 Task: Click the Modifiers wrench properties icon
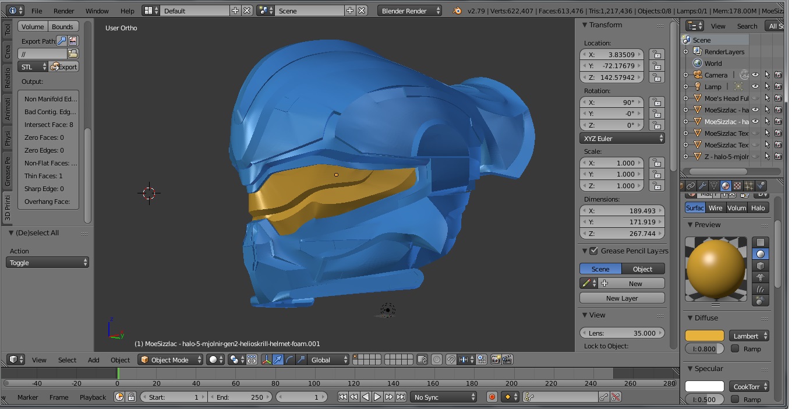[x=702, y=186]
